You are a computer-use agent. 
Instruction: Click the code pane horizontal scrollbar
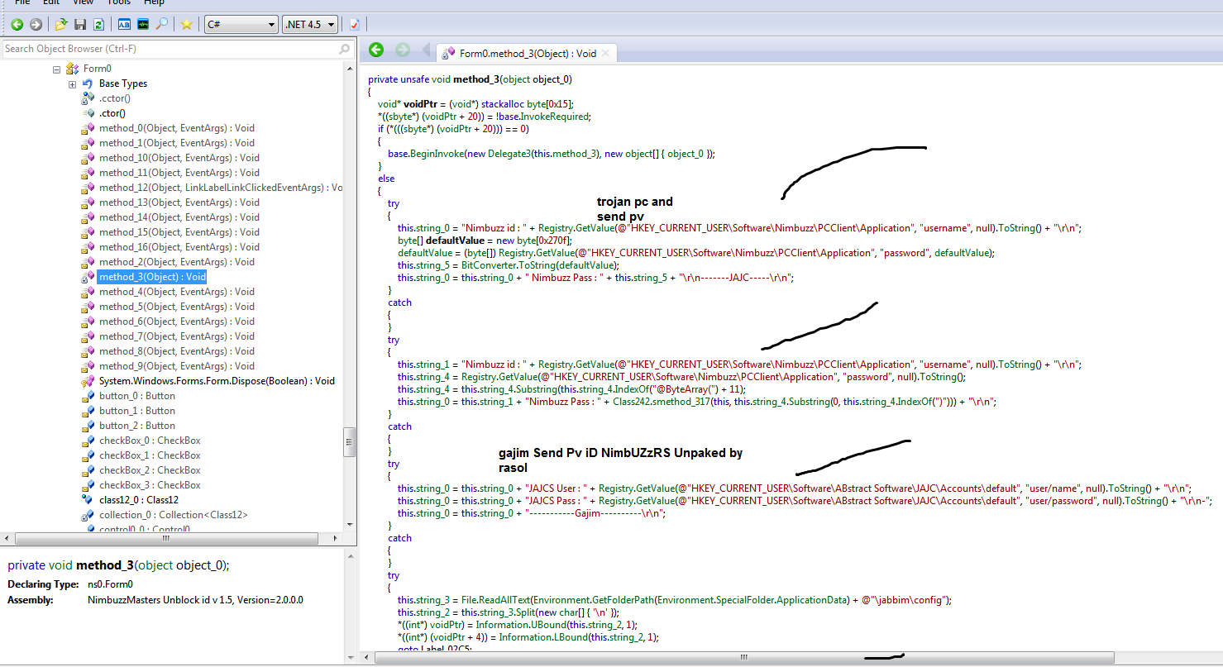(x=743, y=657)
